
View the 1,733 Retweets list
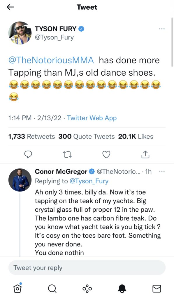pyautogui.click(x=31, y=137)
